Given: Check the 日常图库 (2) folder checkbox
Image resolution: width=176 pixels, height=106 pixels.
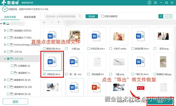Looking at the screenshot, I should tap(12, 66).
